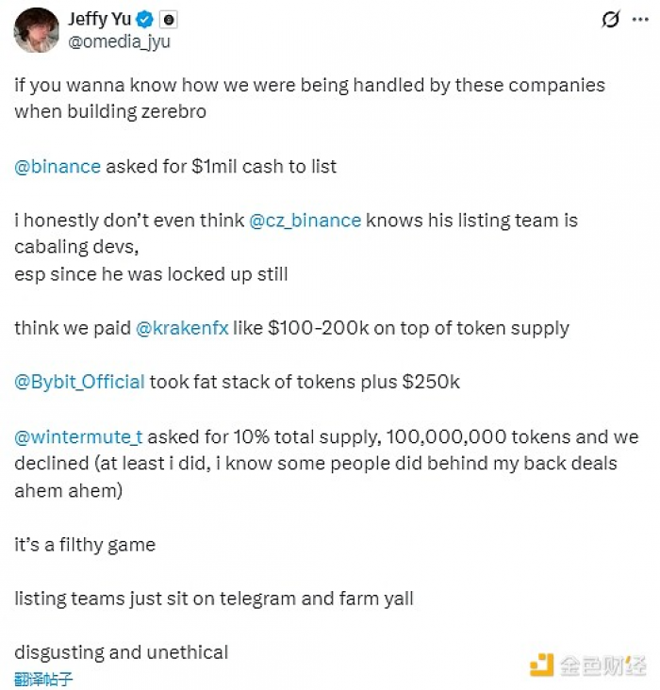This screenshot has width=660, height=690.
Task: Visit the @cz_binance mention link
Action: pyautogui.click(x=305, y=221)
